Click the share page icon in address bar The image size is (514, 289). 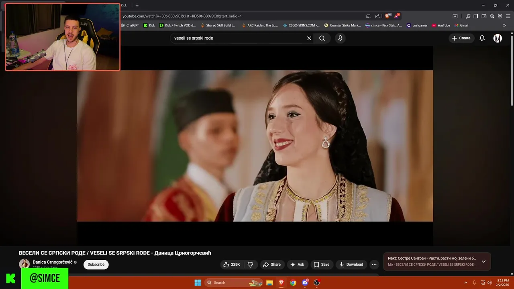tap(377, 16)
